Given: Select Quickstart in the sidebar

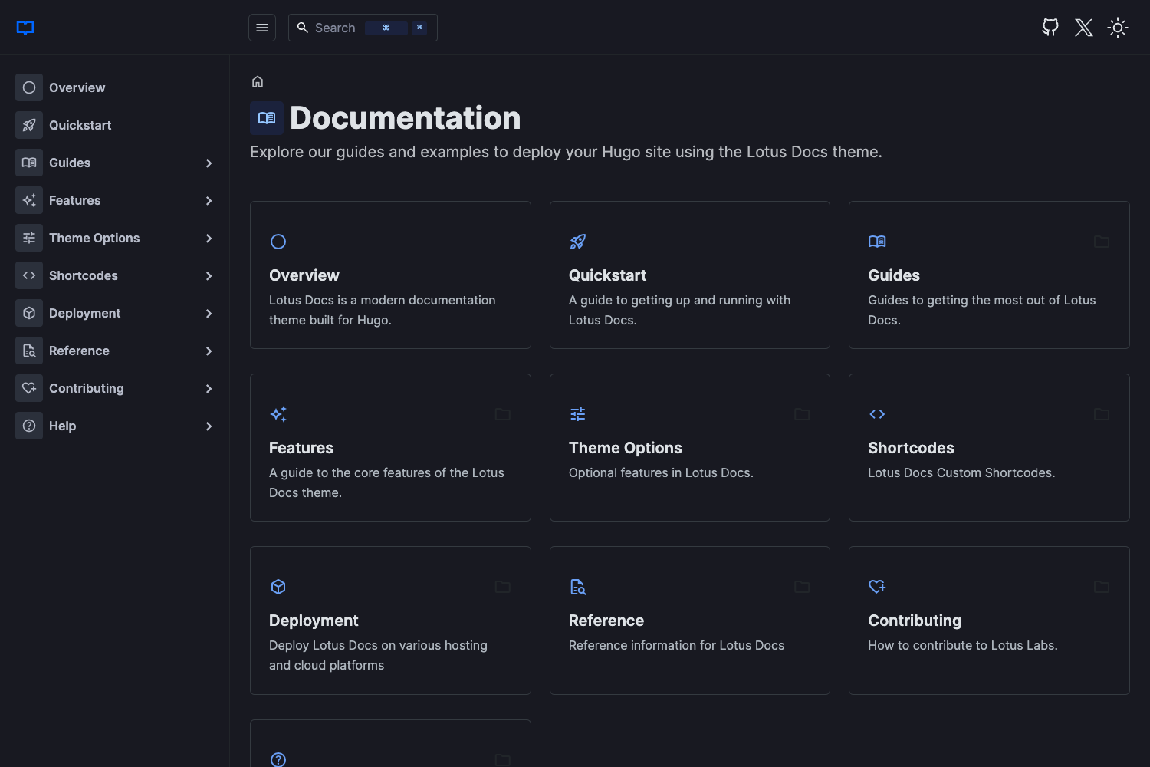Looking at the screenshot, I should point(80,125).
